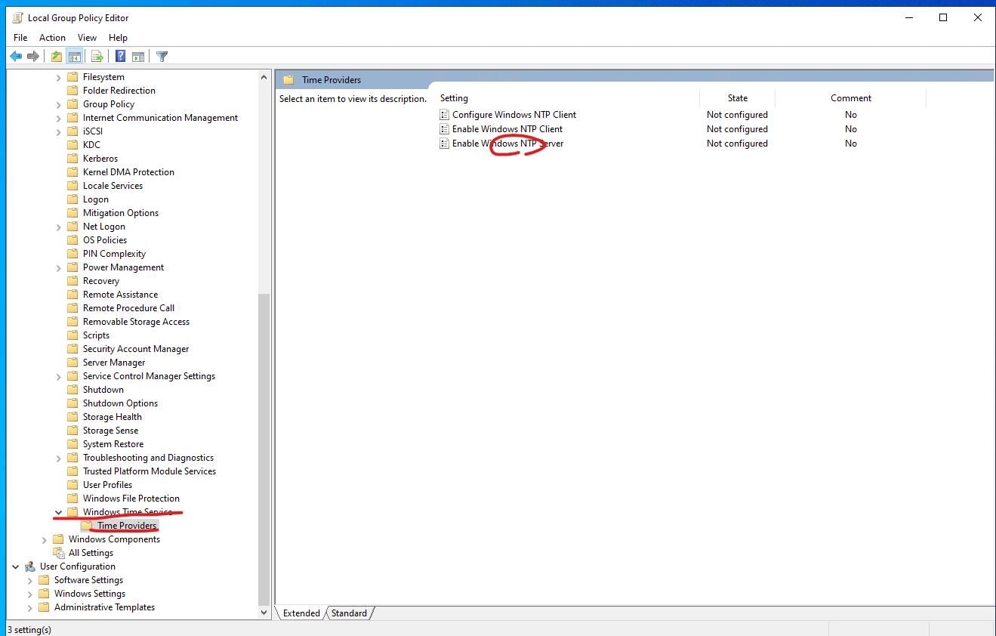996x636 pixels.
Task: Select Enable Windows NTP Server setting
Action: click(507, 144)
